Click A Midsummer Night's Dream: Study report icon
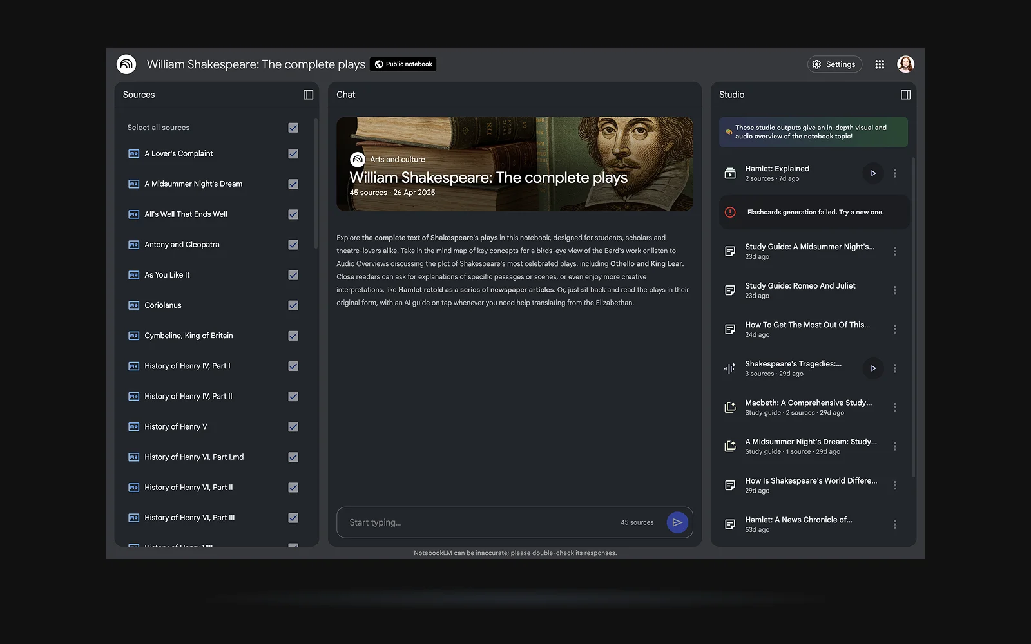The width and height of the screenshot is (1031, 644). coord(730,446)
